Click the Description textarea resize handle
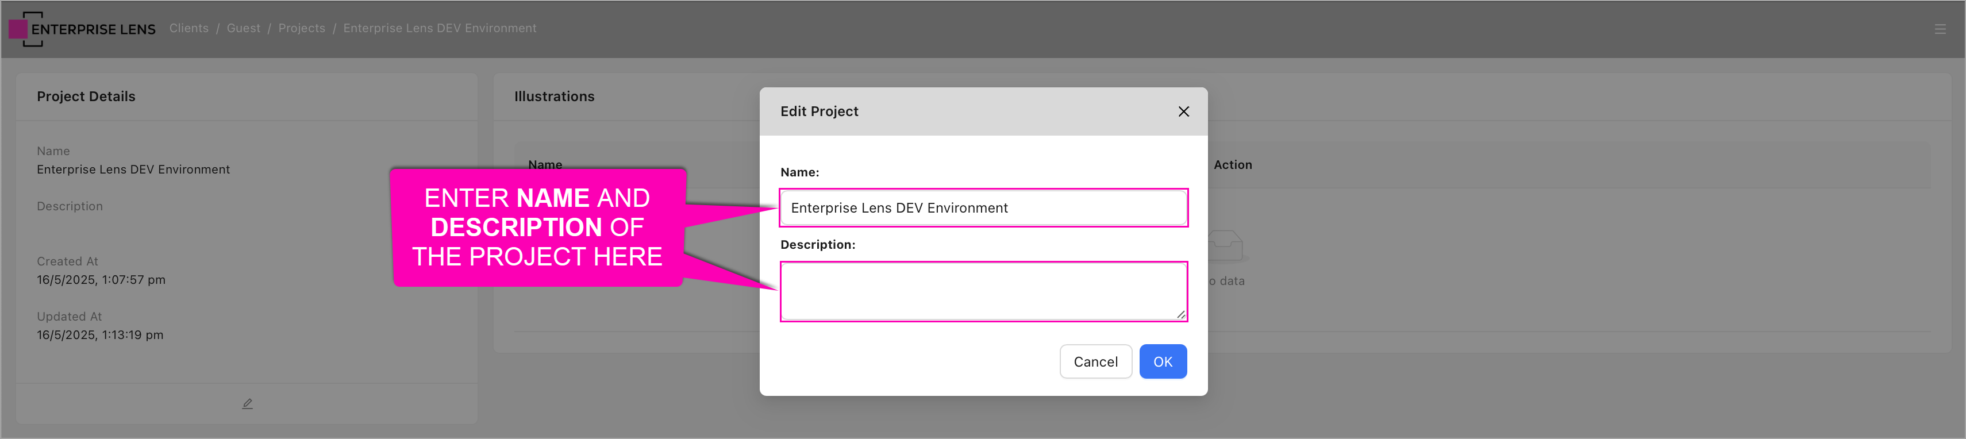1966x439 pixels. [1180, 314]
